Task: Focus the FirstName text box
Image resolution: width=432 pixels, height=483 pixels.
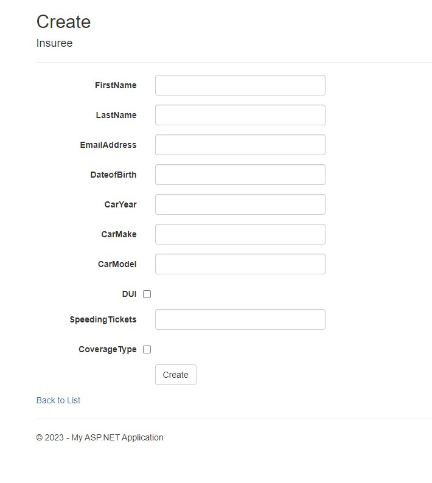Action: (240, 85)
